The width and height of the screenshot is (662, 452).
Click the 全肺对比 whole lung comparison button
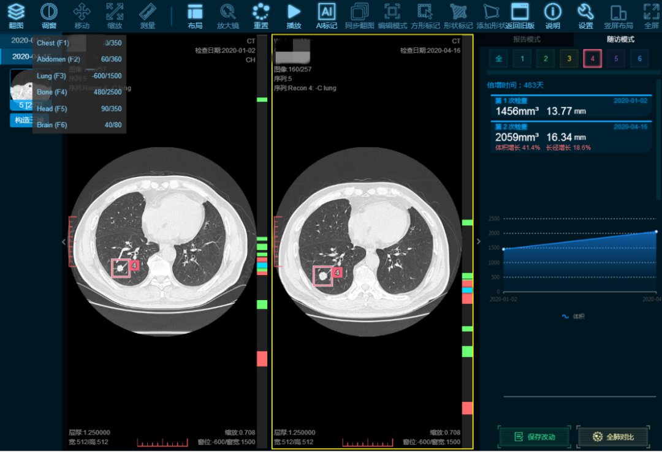[x=613, y=437]
